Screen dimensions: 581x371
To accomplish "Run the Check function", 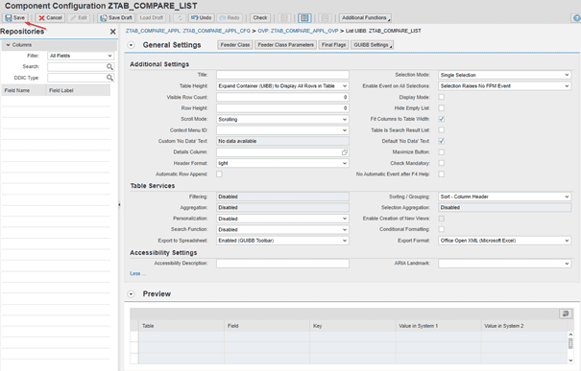I will pyautogui.click(x=260, y=18).
